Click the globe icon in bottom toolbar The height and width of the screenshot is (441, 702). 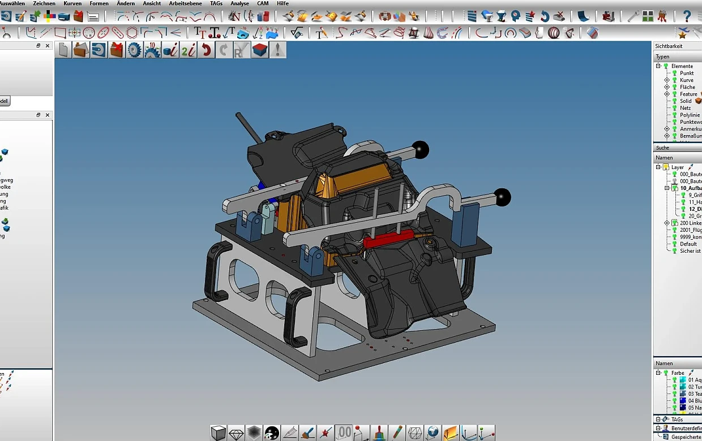click(x=433, y=433)
